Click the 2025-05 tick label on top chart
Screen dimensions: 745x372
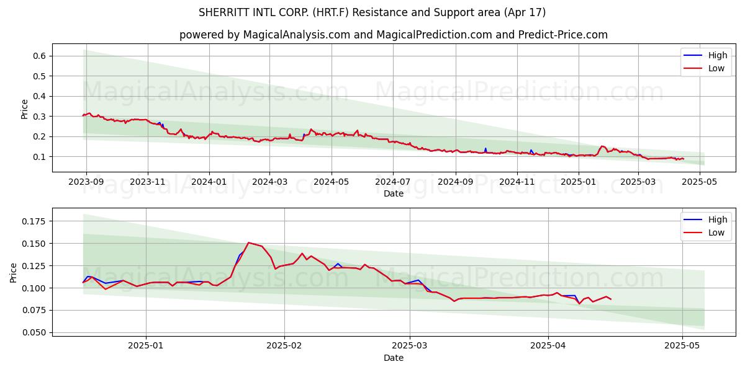(699, 182)
